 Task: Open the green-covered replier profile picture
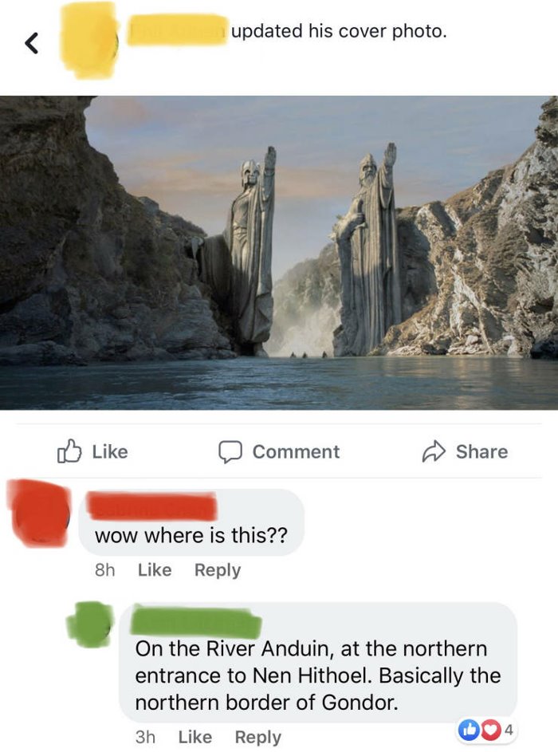[x=91, y=624]
